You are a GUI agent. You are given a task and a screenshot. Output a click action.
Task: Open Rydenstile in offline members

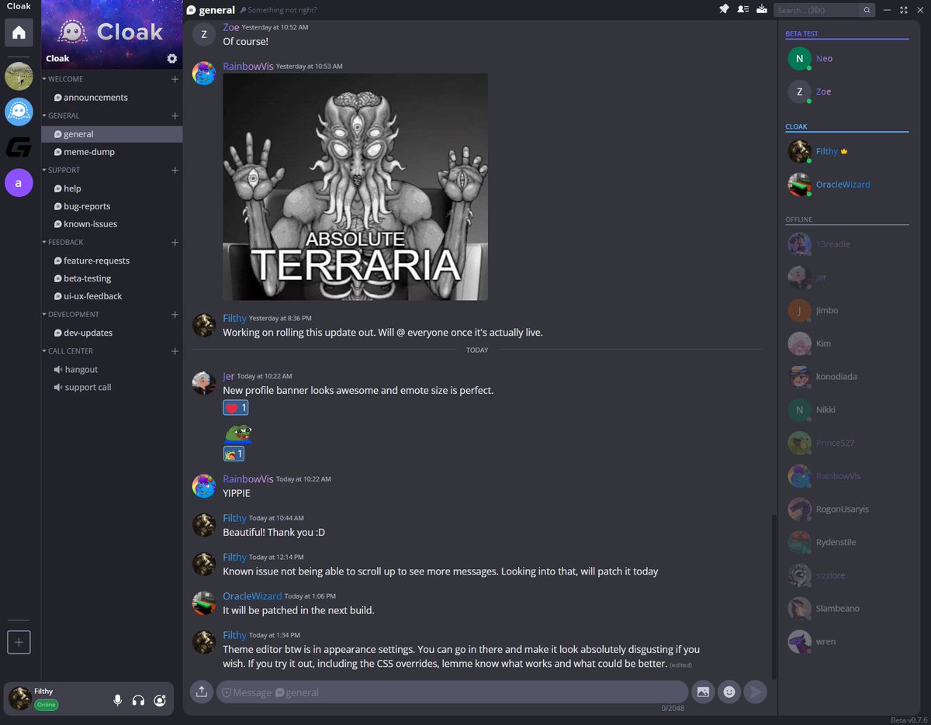[x=848, y=542]
